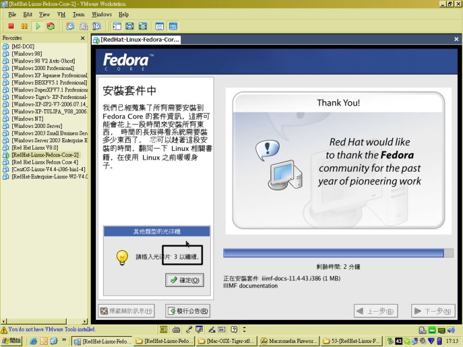Enter full screen mode icon
Screen dimensions: 463x347
[x=142, y=26]
